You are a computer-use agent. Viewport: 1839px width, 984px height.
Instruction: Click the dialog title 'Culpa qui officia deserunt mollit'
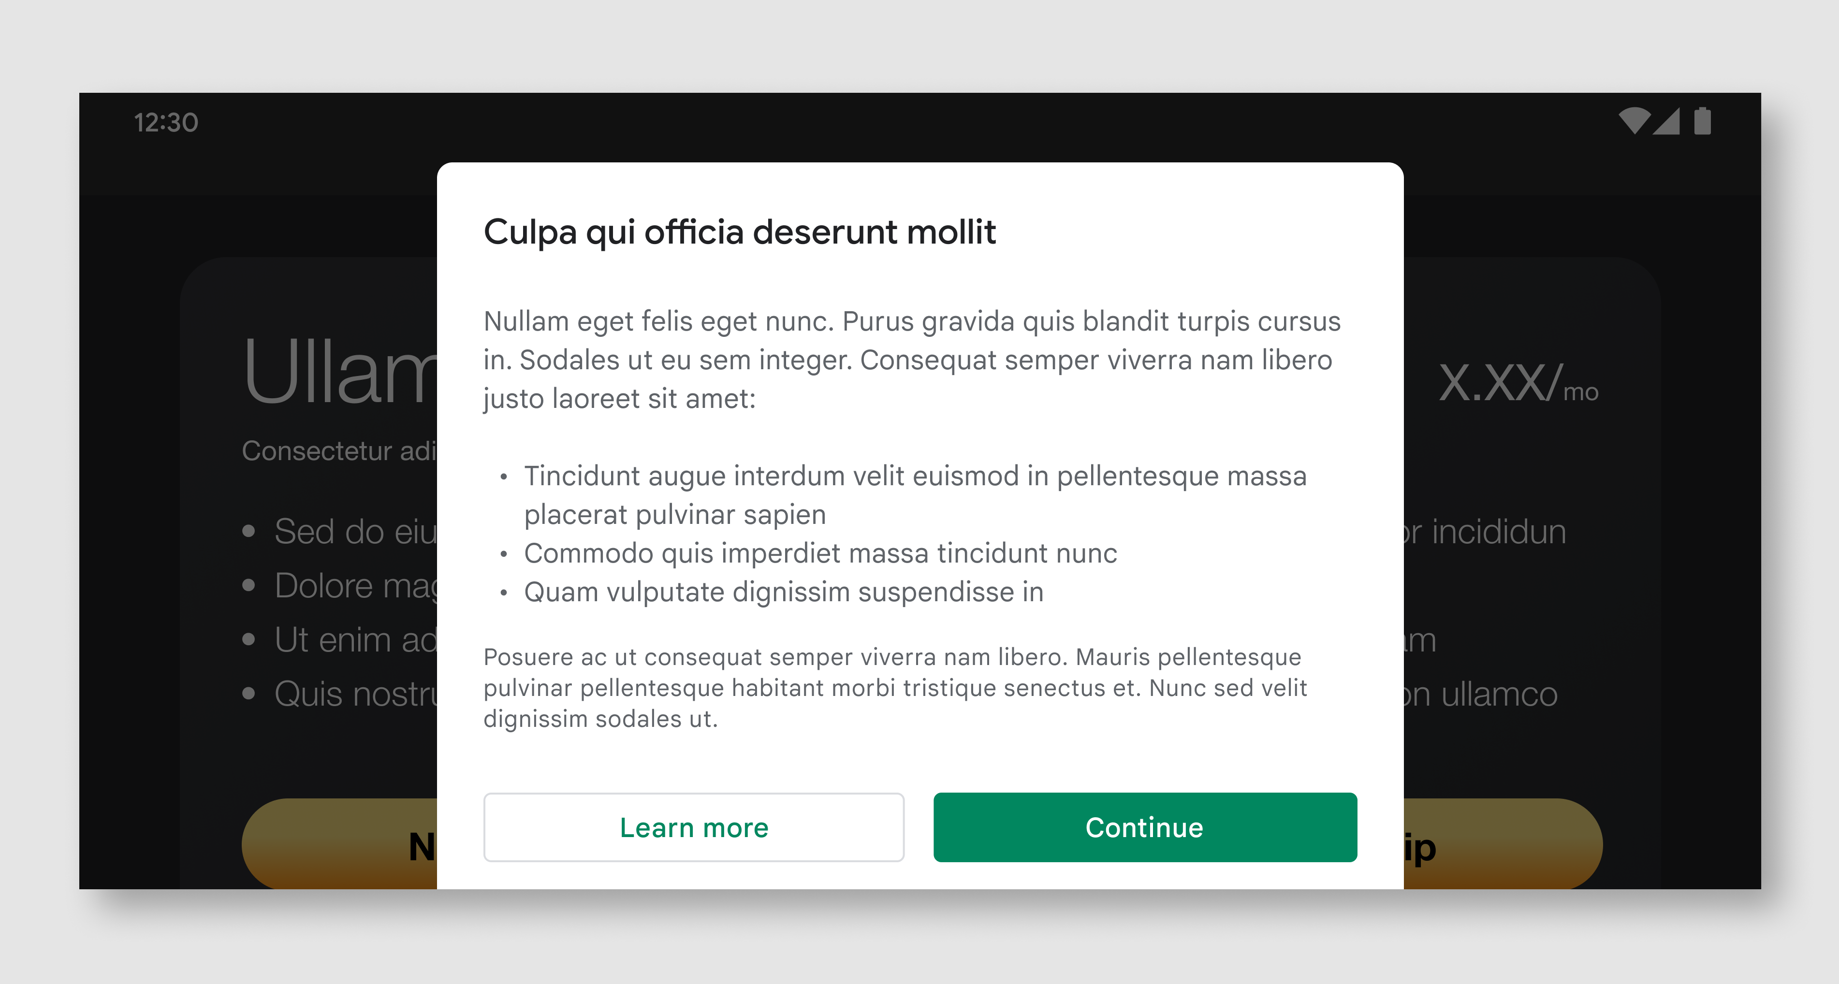(740, 232)
